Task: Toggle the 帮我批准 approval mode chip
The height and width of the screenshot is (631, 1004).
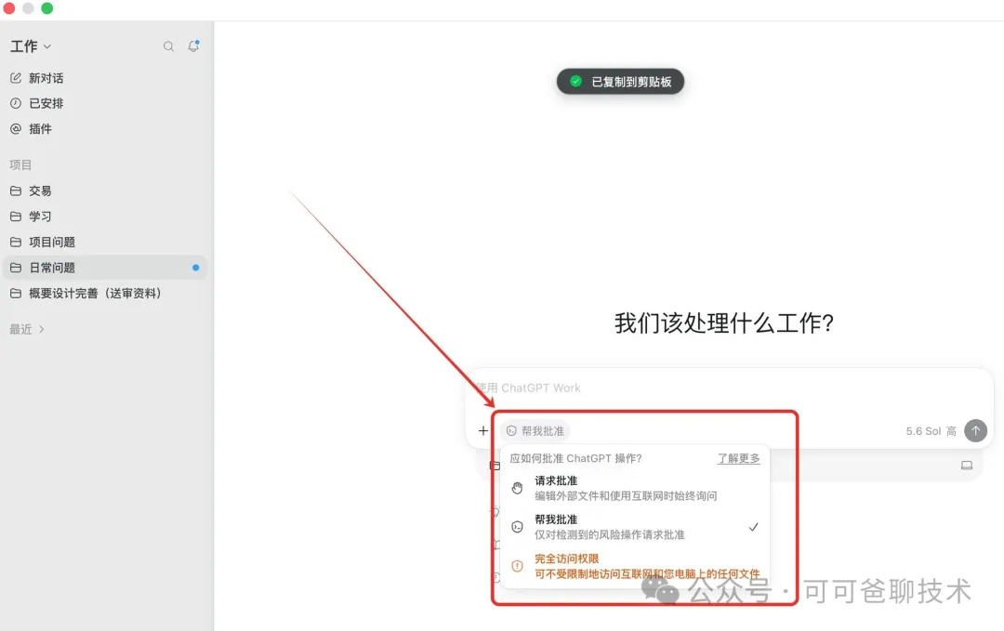Action: tap(535, 430)
